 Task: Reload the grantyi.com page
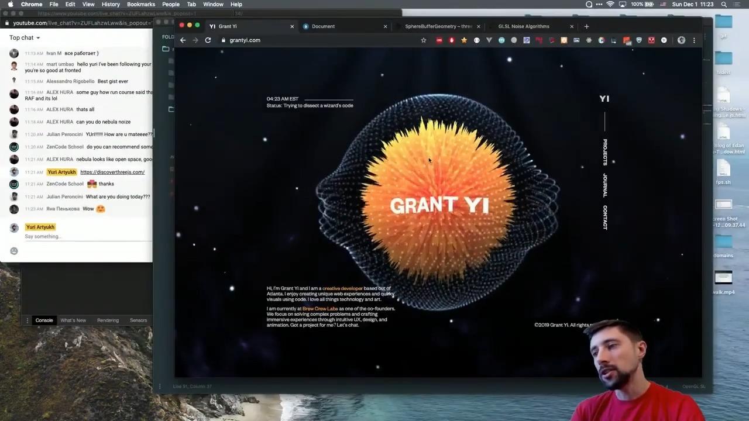click(x=208, y=40)
